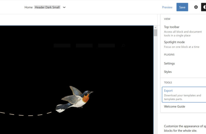Open the Welcome Guide
The image size is (206, 134).
click(174, 107)
